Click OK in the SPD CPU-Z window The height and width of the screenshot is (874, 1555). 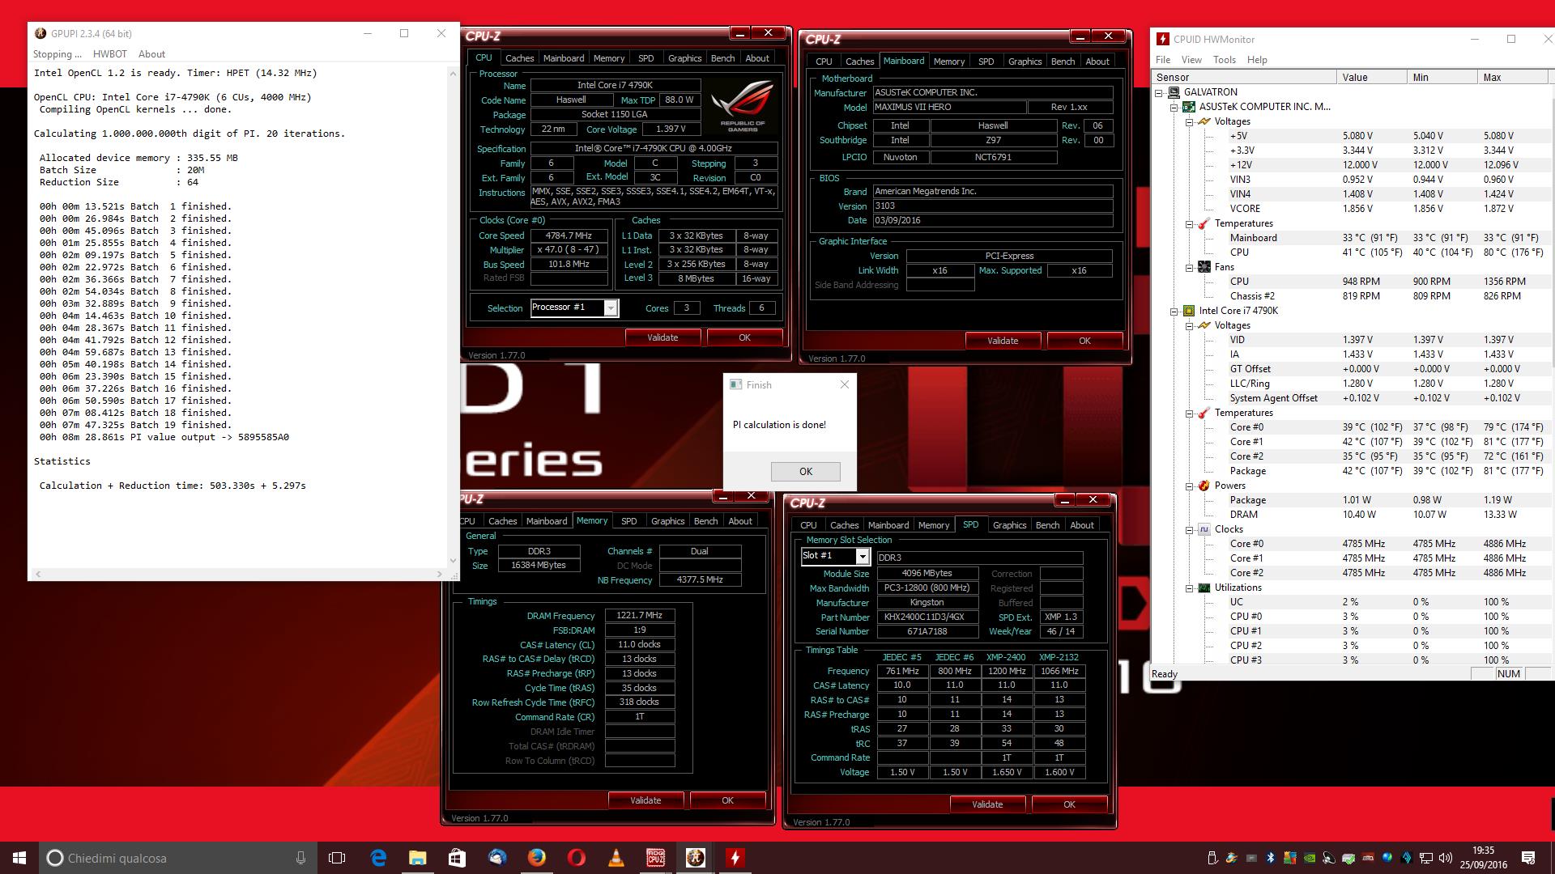(x=1069, y=804)
